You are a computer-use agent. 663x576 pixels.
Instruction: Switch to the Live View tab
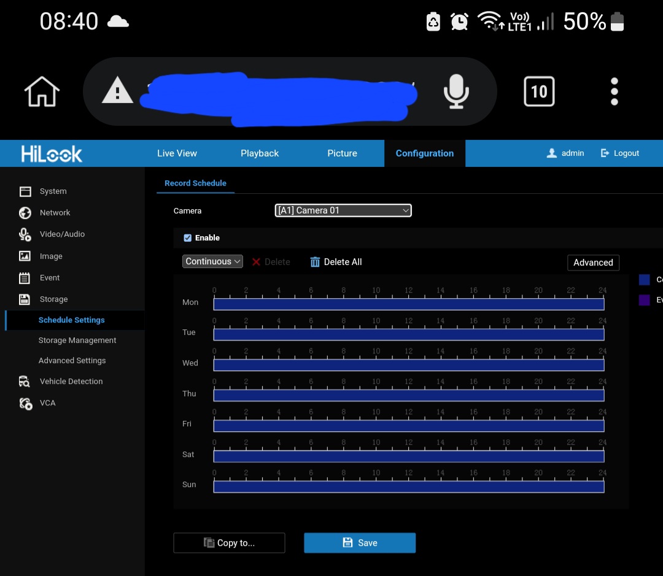177,153
